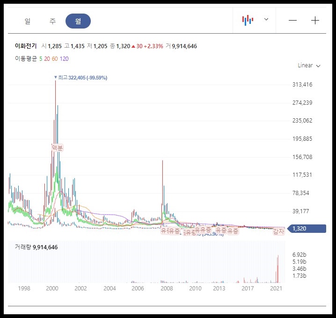The width and height of the screenshot is (336, 318).
Task: Click the 2013 year label on axis
Action: (x=219, y=288)
